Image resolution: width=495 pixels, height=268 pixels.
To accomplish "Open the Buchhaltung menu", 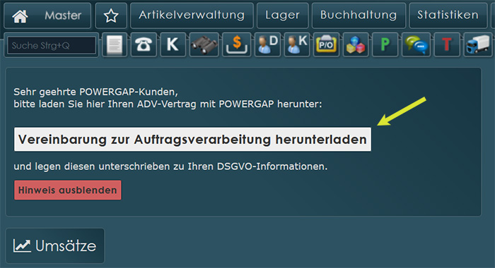I will pyautogui.click(x=359, y=16).
